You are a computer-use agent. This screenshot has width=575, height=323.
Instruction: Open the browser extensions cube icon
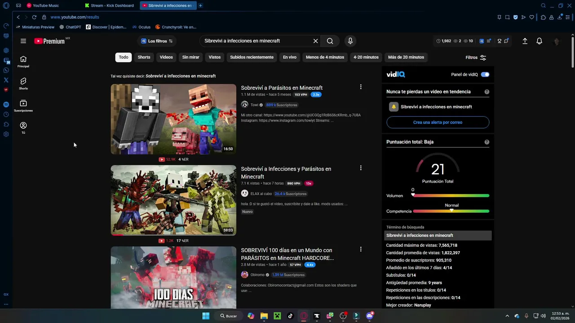click(x=543, y=17)
